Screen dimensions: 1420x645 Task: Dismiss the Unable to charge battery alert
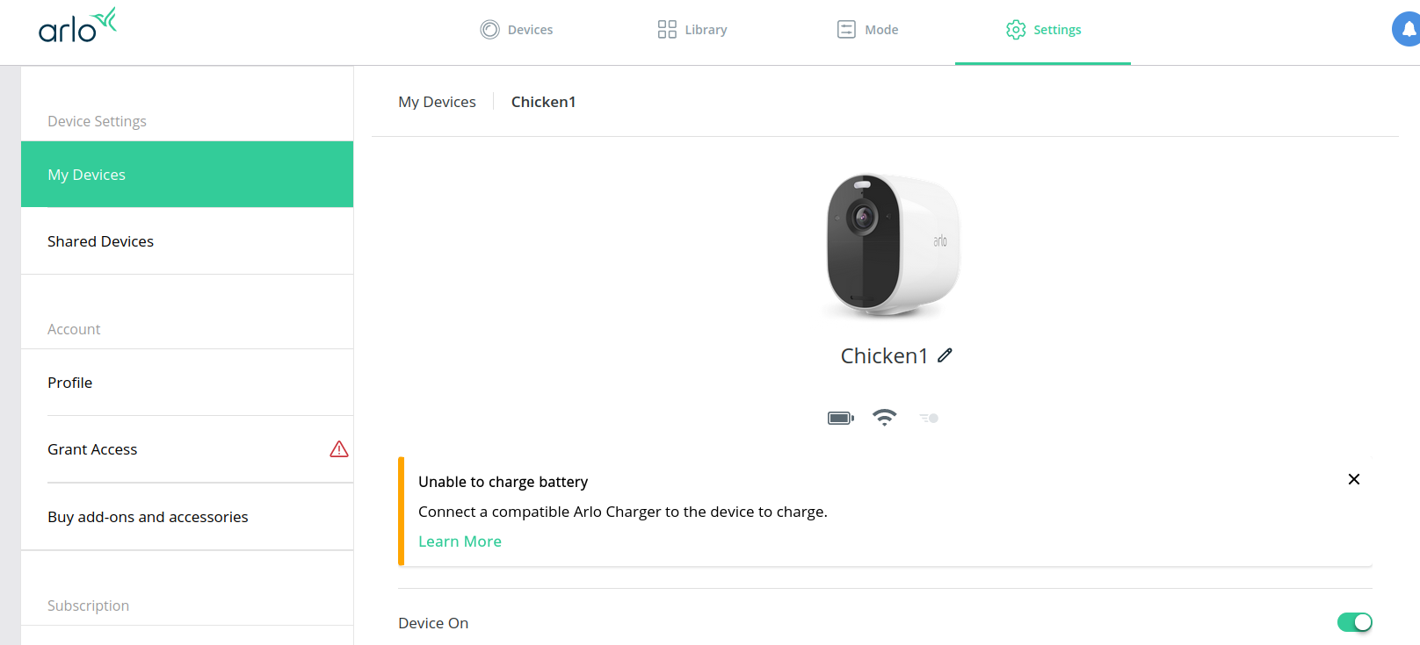pos(1354,479)
